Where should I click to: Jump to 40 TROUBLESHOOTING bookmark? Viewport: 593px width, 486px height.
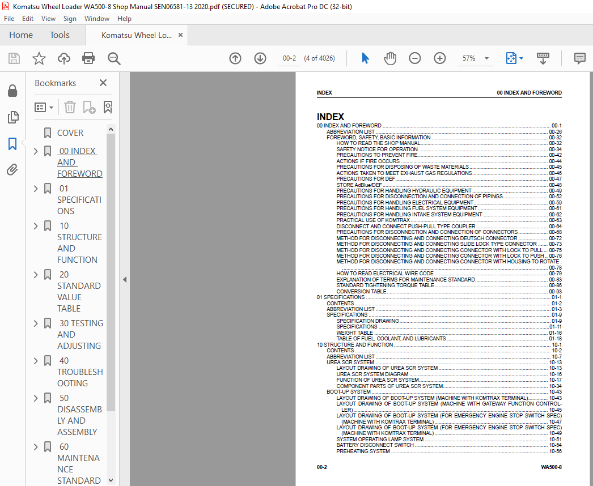pos(80,372)
